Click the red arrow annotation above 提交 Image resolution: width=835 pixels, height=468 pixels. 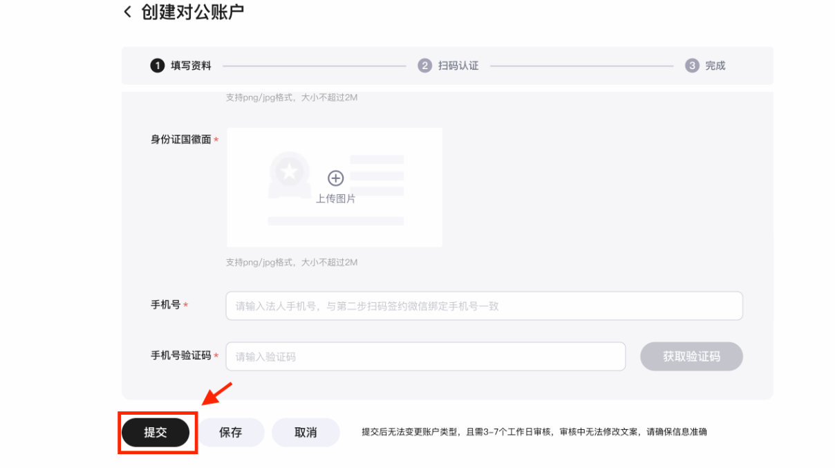[218, 393]
